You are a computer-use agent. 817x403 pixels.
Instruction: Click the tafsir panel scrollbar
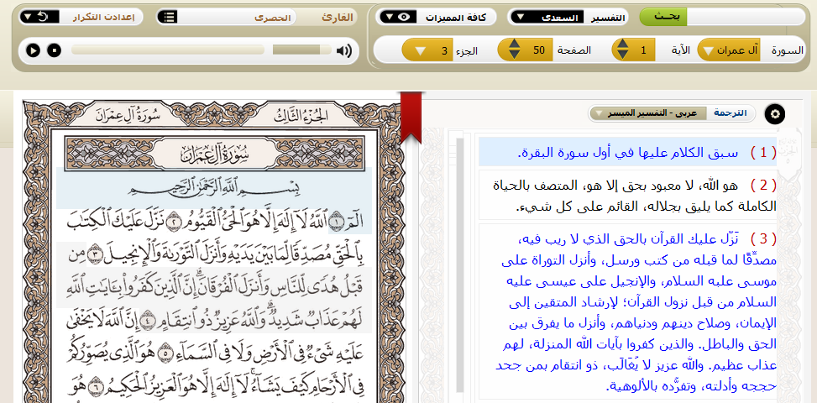[x=460, y=265]
